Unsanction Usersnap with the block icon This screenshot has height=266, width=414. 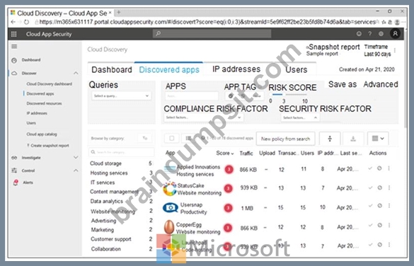pos(379,206)
